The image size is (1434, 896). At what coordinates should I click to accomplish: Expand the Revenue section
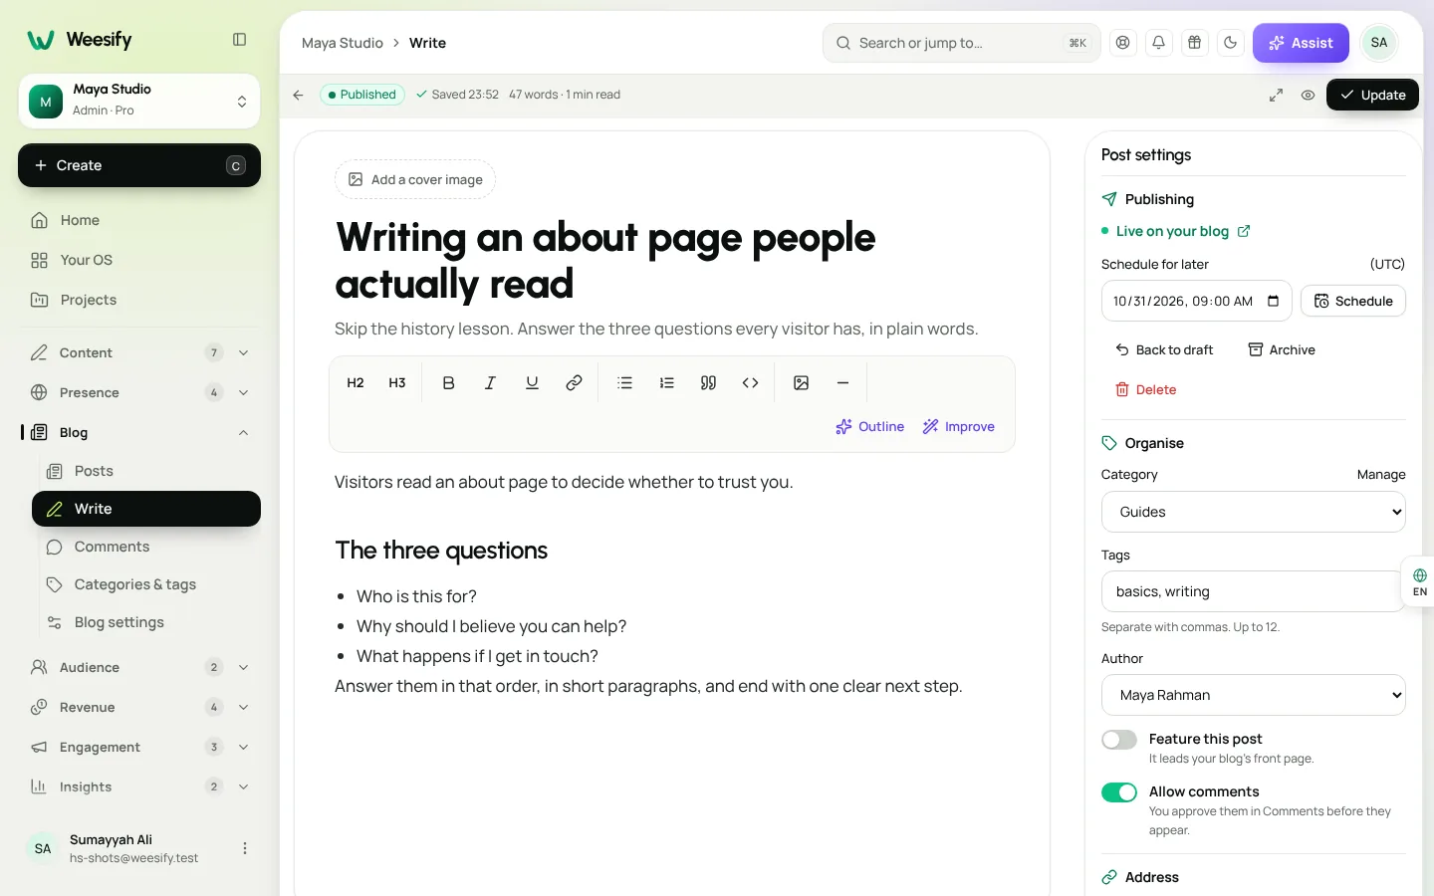(x=139, y=707)
